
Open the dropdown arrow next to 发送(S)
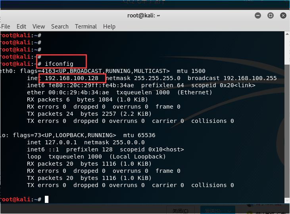230,211
